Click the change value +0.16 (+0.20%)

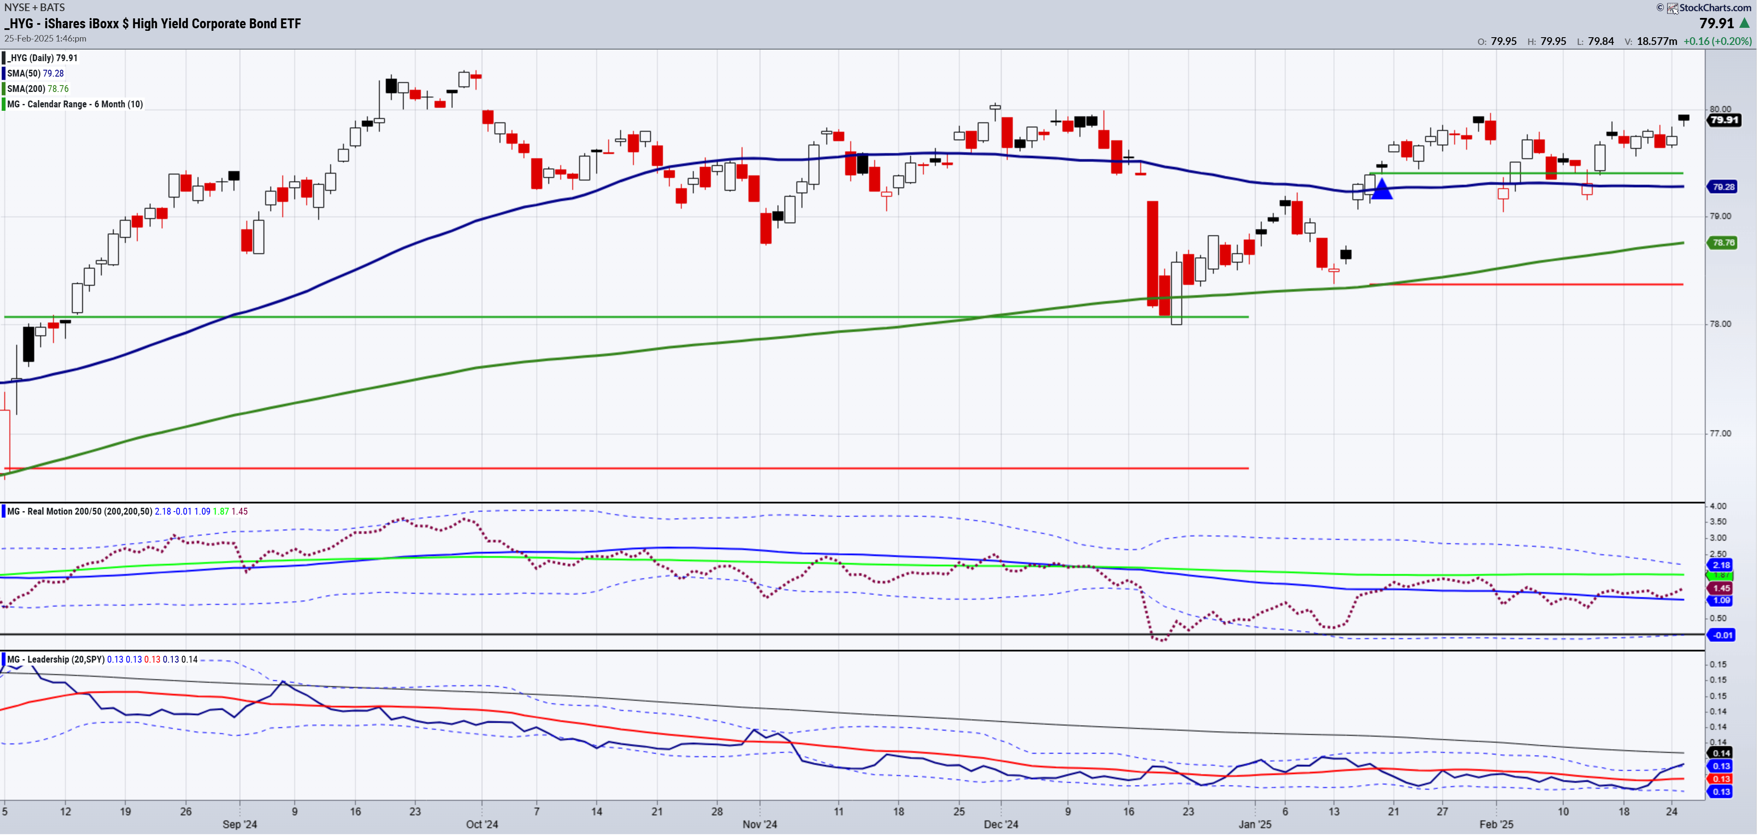click(x=1718, y=41)
